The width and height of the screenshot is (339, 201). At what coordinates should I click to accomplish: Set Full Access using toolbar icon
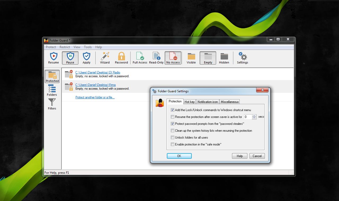click(x=140, y=58)
